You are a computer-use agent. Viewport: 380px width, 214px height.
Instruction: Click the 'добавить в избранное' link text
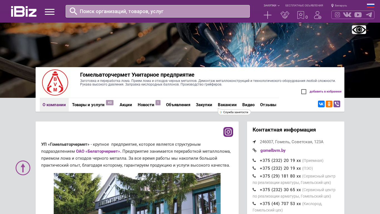[325, 92]
